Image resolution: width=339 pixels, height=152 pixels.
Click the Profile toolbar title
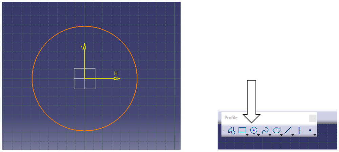pyautogui.click(x=231, y=118)
